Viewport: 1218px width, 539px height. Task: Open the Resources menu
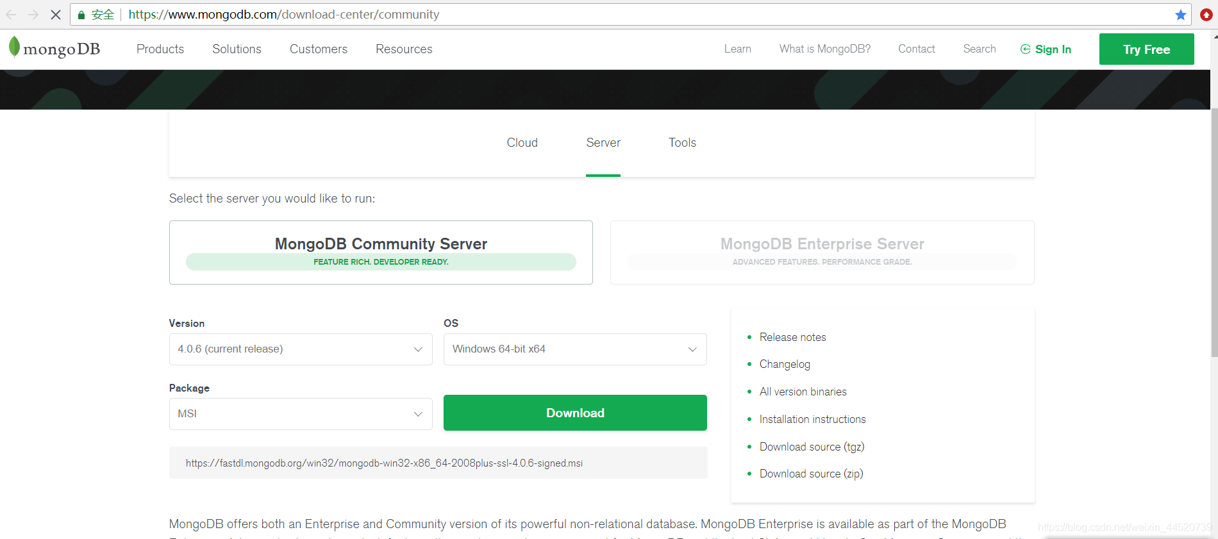coord(404,49)
